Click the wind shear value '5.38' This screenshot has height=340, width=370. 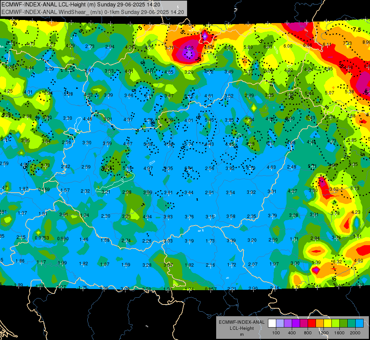tap(349, 91)
